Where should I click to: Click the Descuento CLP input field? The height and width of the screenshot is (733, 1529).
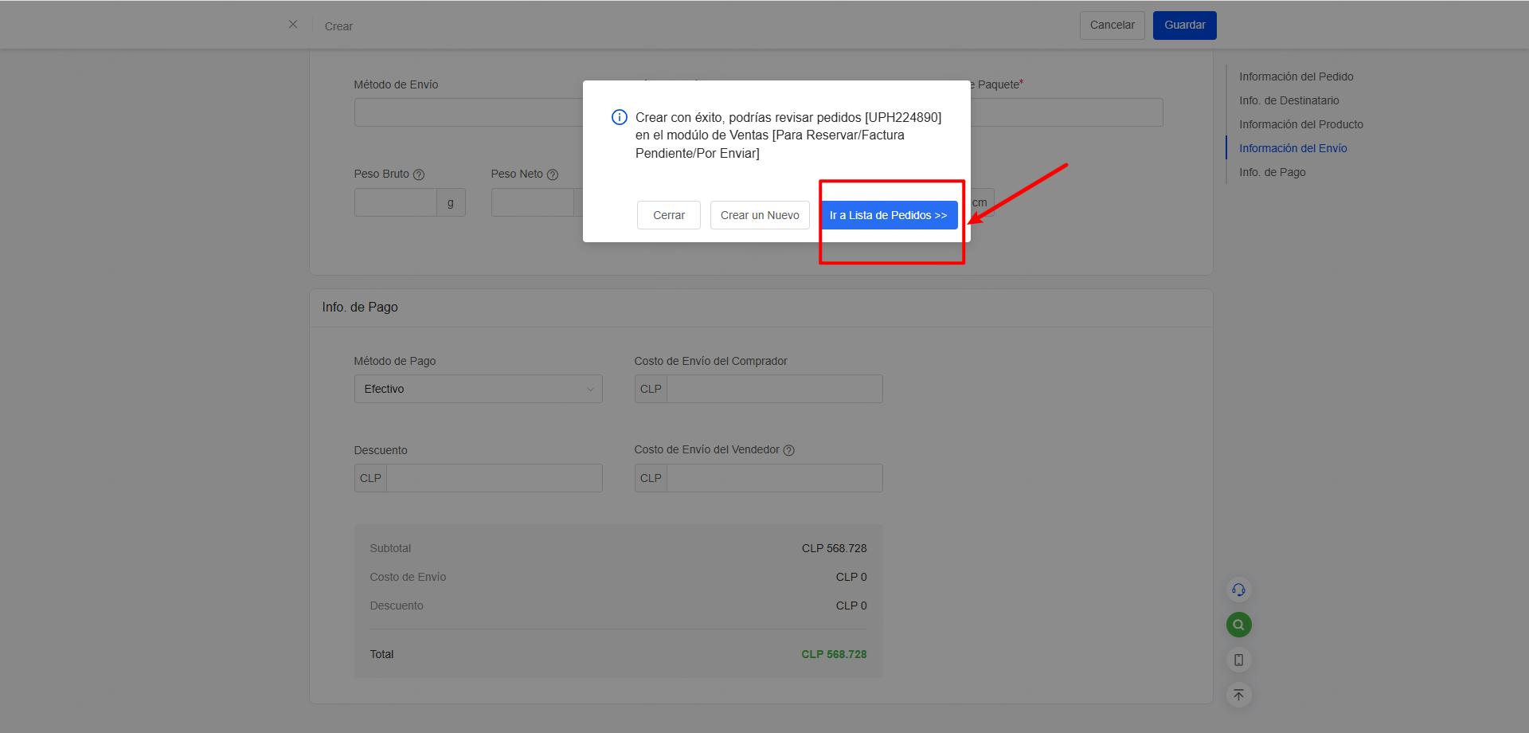pyautogui.click(x=494, y=478)
